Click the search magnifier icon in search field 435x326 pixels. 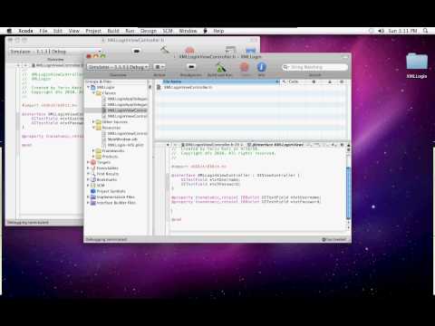coord(285,67)
